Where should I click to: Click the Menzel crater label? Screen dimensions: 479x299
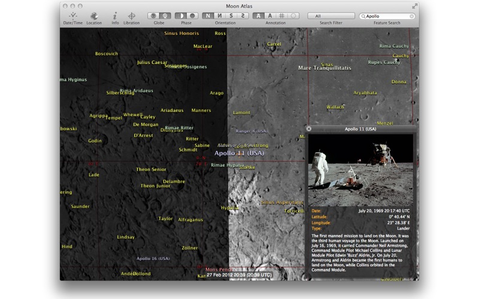[x=385, y=123]
